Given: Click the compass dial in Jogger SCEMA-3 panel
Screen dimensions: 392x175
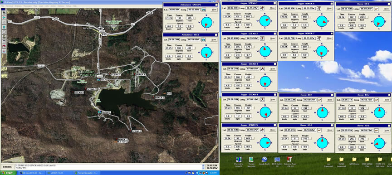Looking at the screenshot, I should pos(265,82).
